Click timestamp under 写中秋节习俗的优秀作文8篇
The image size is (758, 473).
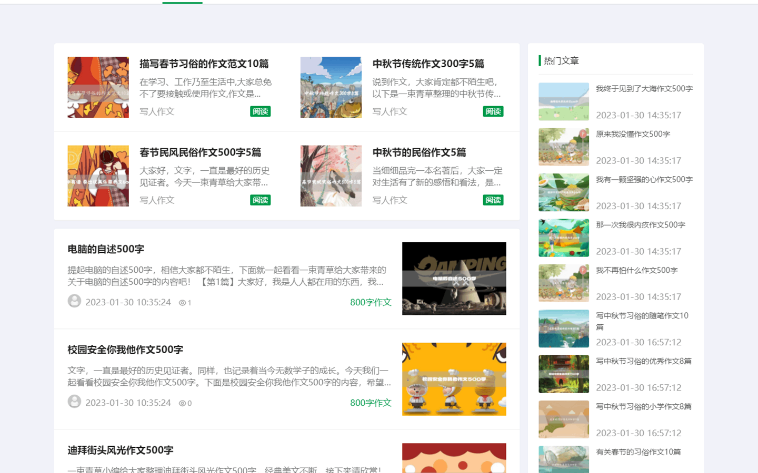[x=639, y=388]
